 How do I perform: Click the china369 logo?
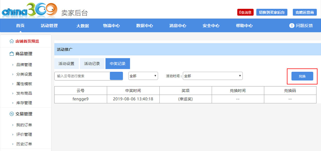29,10
